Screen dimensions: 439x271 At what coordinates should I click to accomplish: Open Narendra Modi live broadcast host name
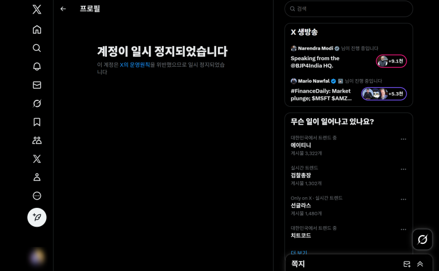[x=316, y=48]
